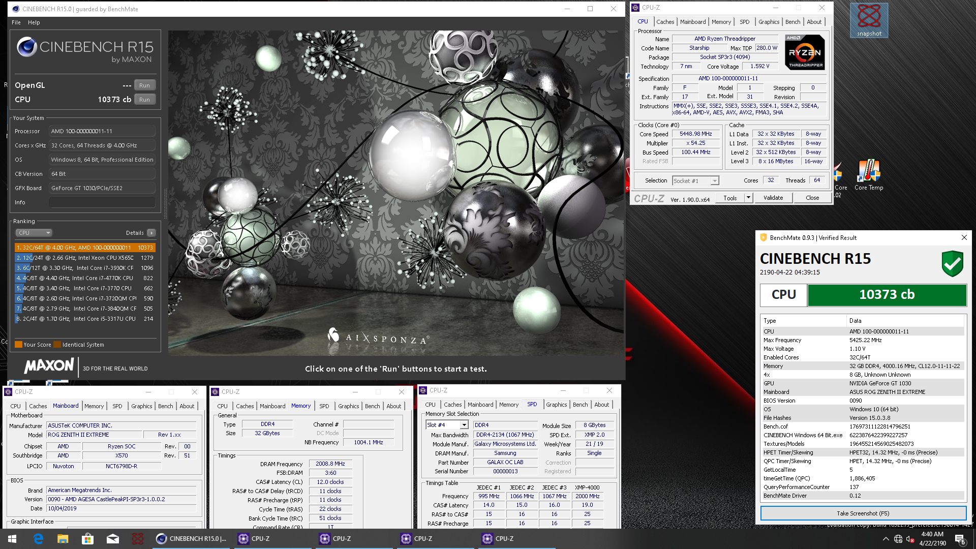Click the Cinebench render preview image
Screen dimensions: 976x549
point(396,193)
